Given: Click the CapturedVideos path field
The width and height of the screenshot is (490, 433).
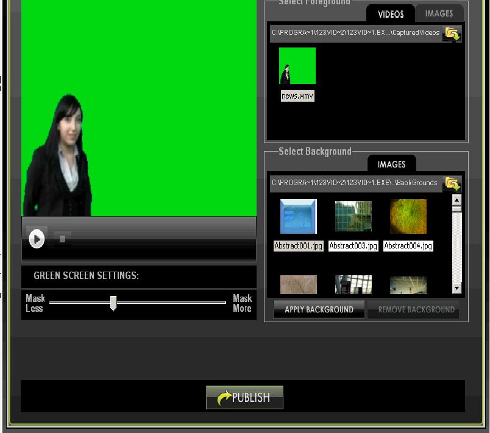Looking at the screenshot, I should 357,34.
